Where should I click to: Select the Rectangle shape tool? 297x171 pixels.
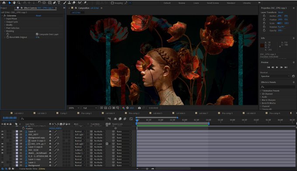[x=50, y=3]
